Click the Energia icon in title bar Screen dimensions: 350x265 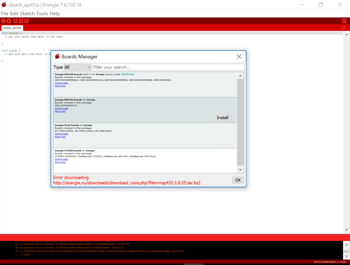click(4, 5)
